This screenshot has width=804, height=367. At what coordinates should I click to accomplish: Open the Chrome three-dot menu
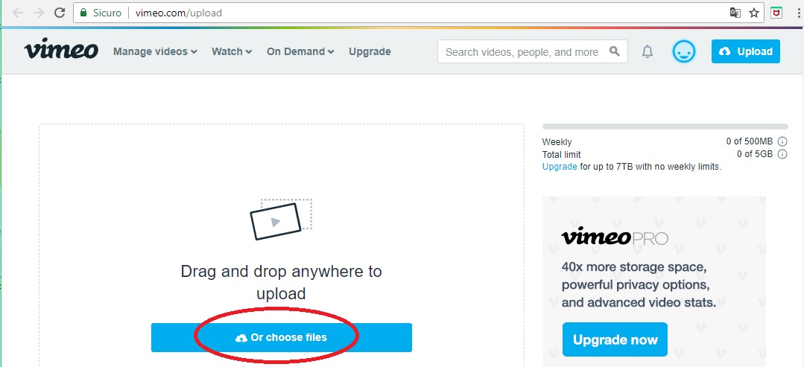[x=799, y=13]
